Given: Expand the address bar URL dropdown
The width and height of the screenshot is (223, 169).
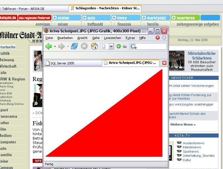Looking at the screenshot, I should pyautogui.click(x=111, y=46).
